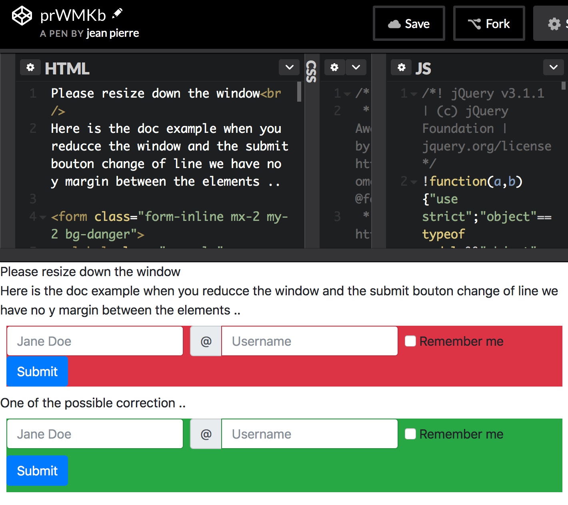Collapse the JS editor panel via its chevron
The image size is (568, 505).
click(x=553, y=67)
